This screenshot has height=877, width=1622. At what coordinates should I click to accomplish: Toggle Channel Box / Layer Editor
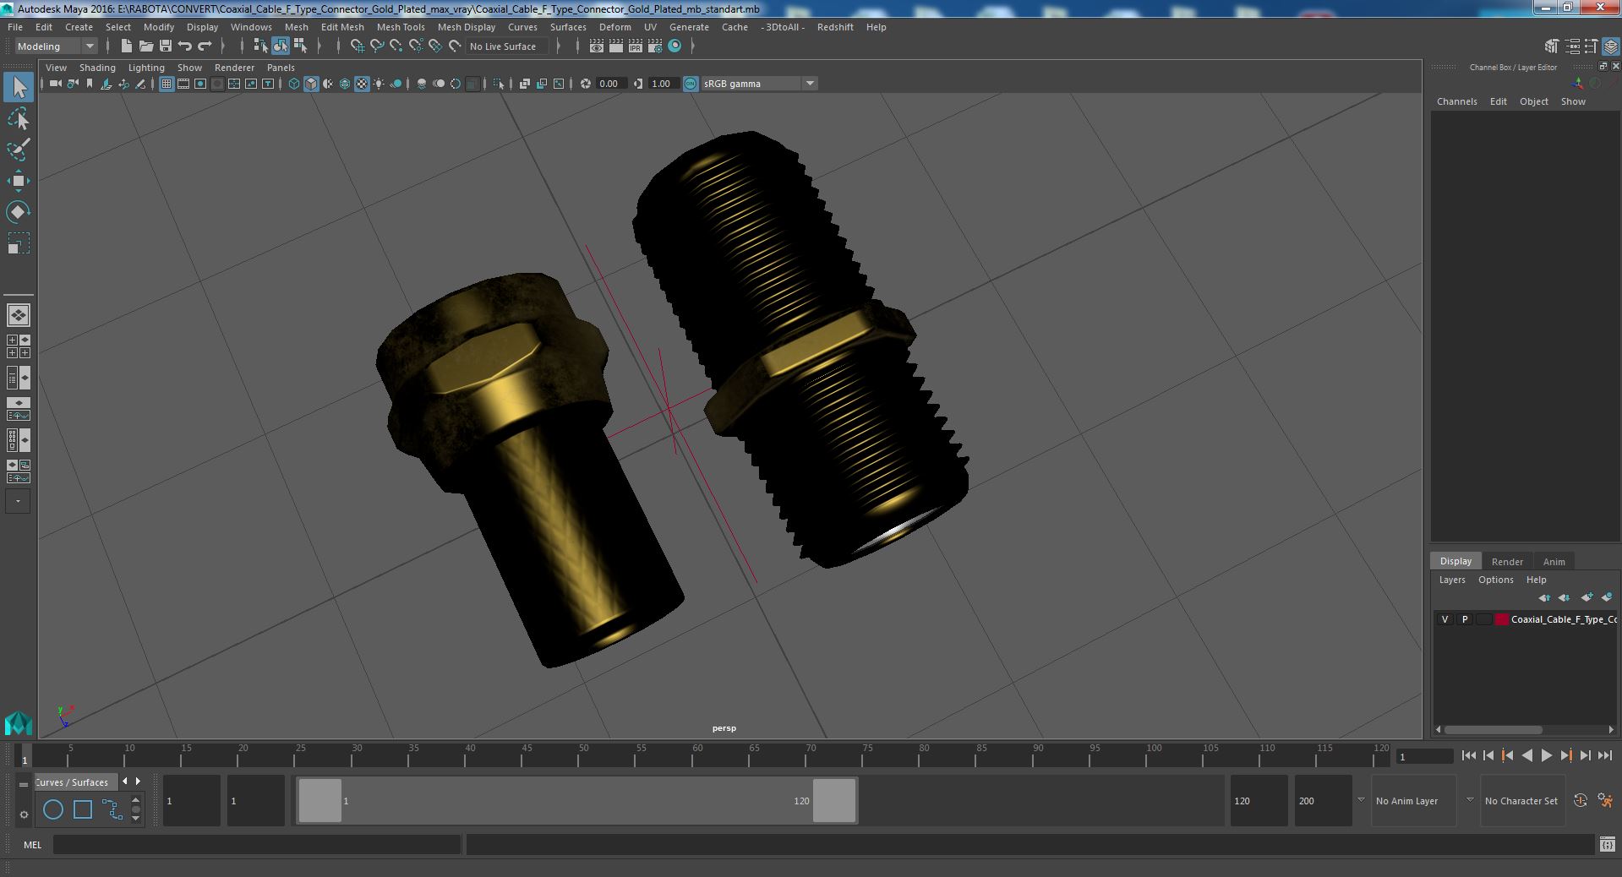pos(1611,46)
